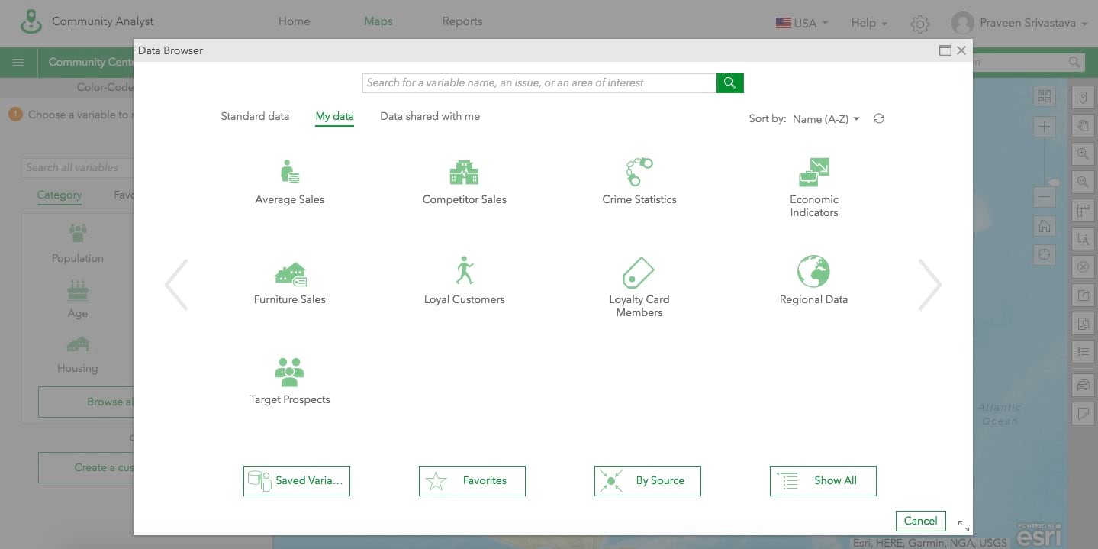Click the pin location tool in right toolbar
Screen dimensions: 1098x549
[x=1083, y=98]
